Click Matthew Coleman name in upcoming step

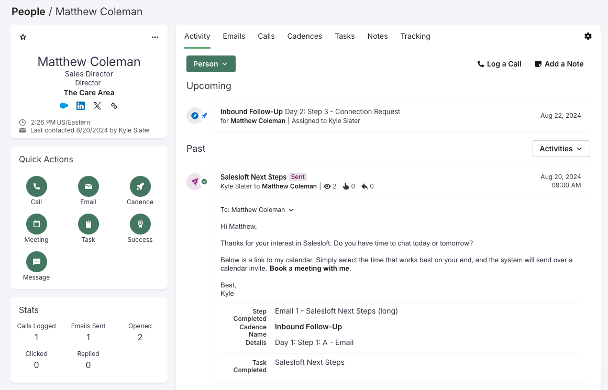258,121
